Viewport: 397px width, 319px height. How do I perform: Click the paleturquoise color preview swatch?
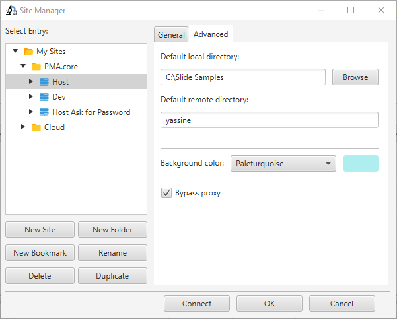361,164
